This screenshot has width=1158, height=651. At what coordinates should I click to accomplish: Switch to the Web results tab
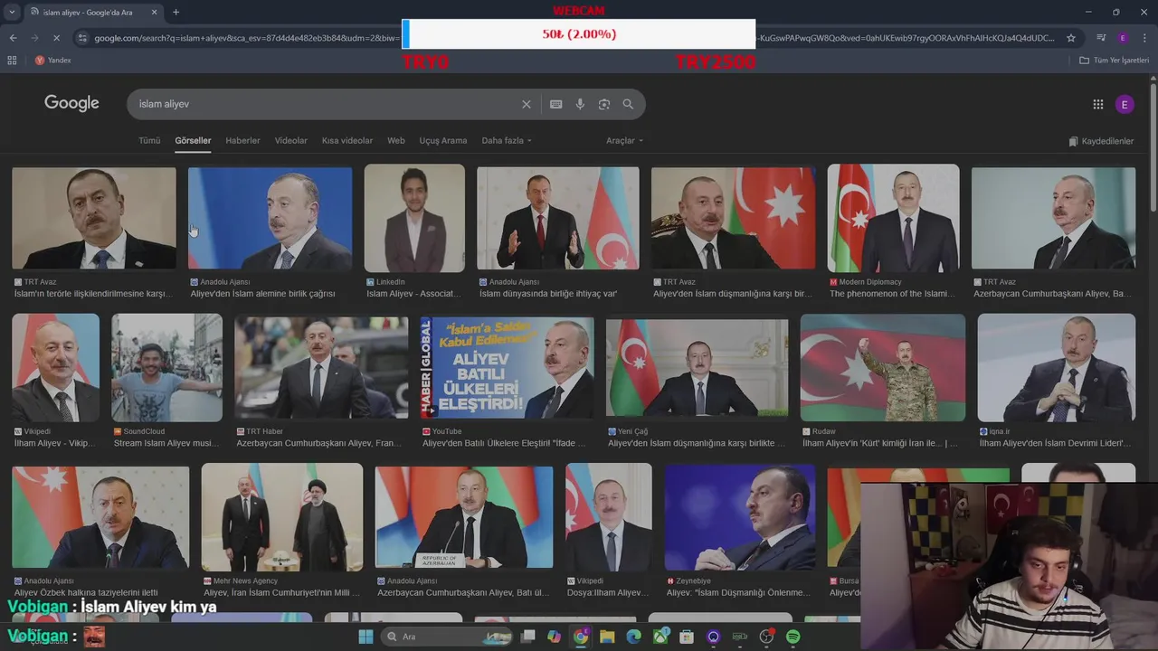click(x=396, y=141)
